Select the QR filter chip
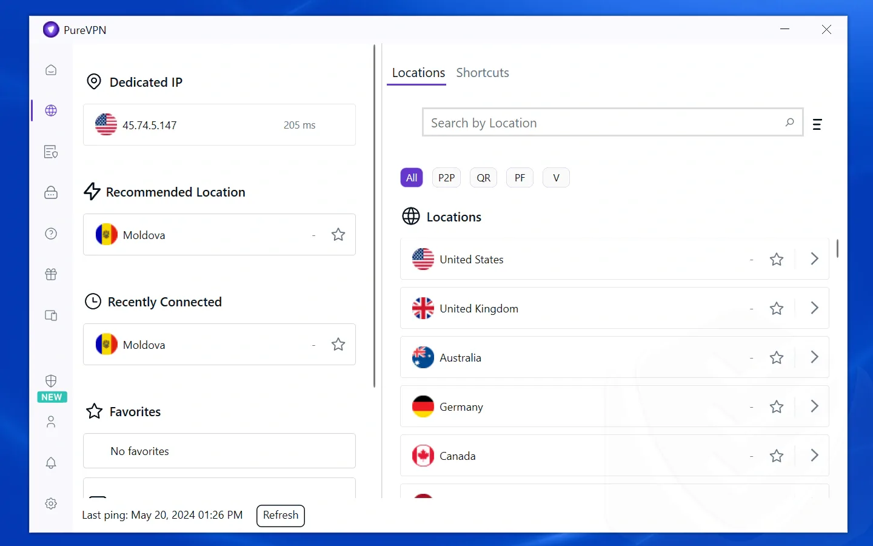Screen dimensions: 873x546 [x=483, y=178]
